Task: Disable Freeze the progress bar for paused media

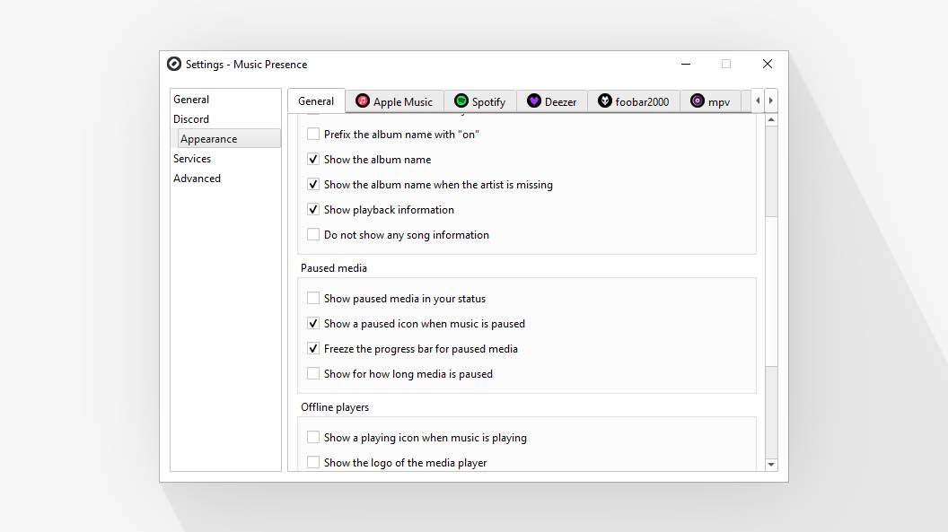Action: [313, 349]
